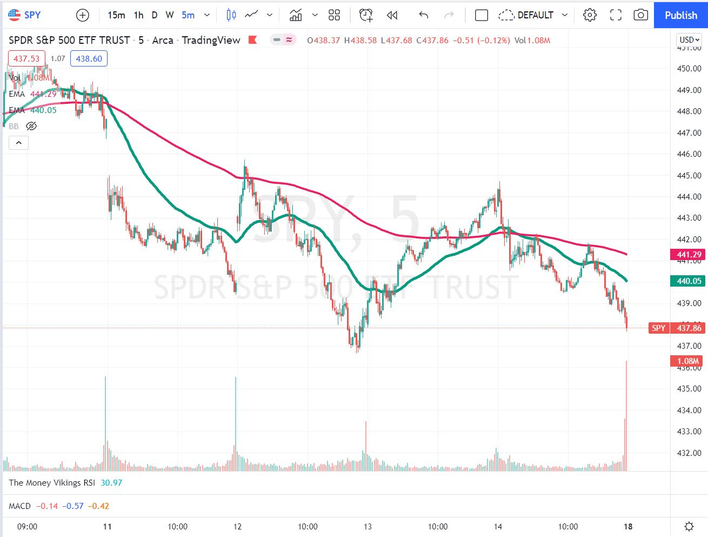Expand the indicator favorites dropdown arrow
Screen dimensions: 708x537
(315, 15)
